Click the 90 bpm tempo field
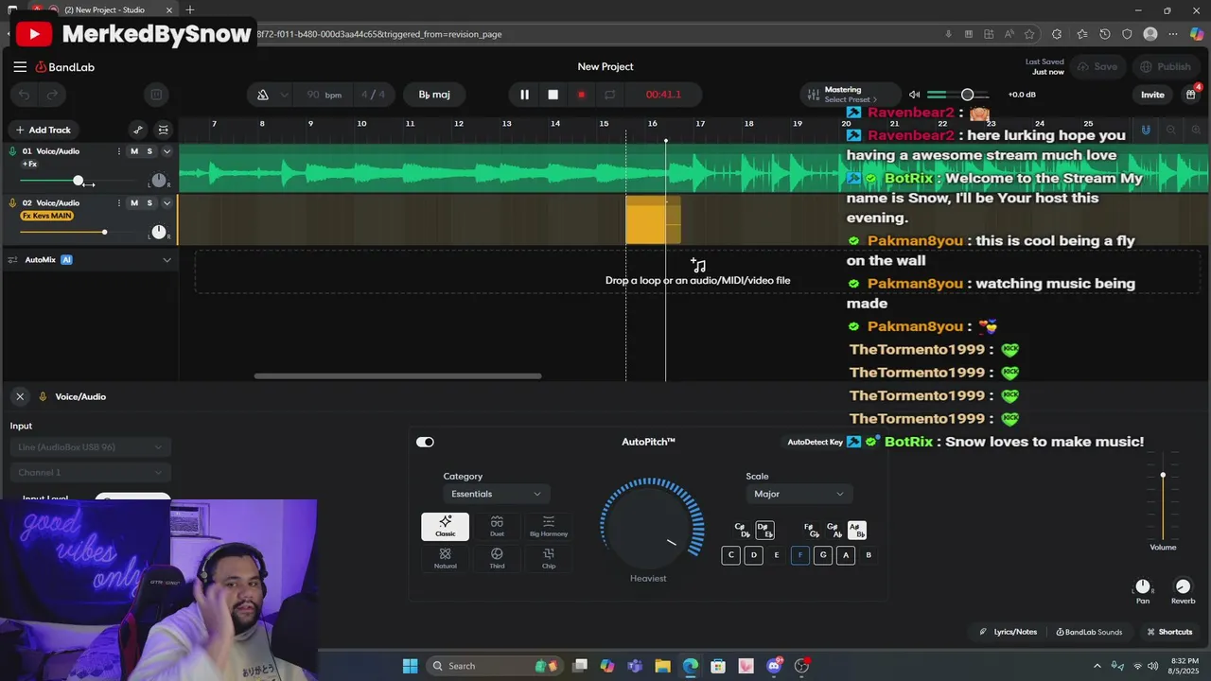Image resolution: width=1211 pixels, height=681 pixels. click(324, 95)
